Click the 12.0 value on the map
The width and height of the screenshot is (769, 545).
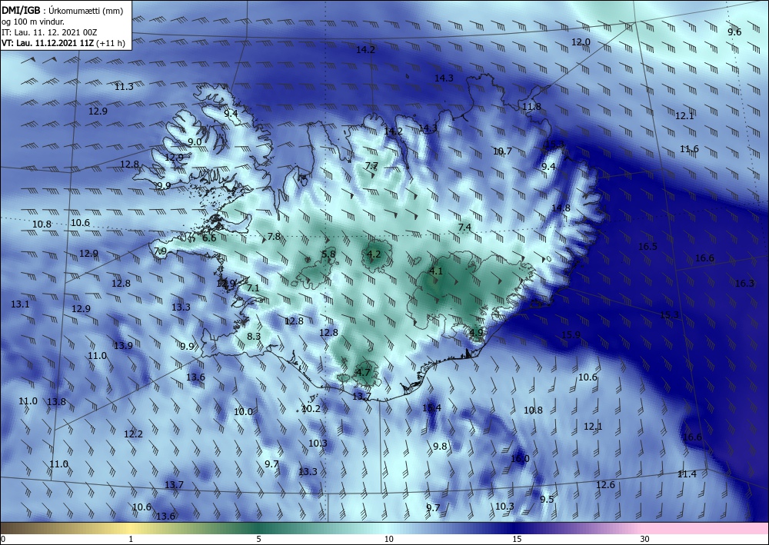(581, 42)
